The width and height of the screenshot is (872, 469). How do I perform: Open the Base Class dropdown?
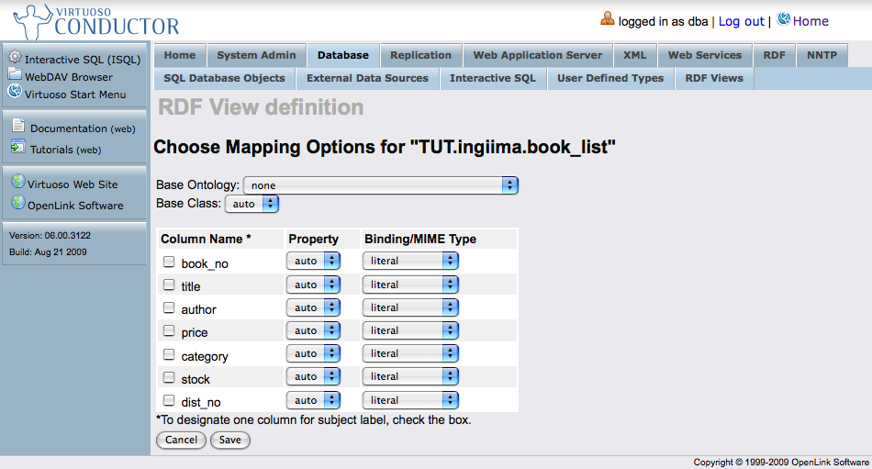click(252, 204)
